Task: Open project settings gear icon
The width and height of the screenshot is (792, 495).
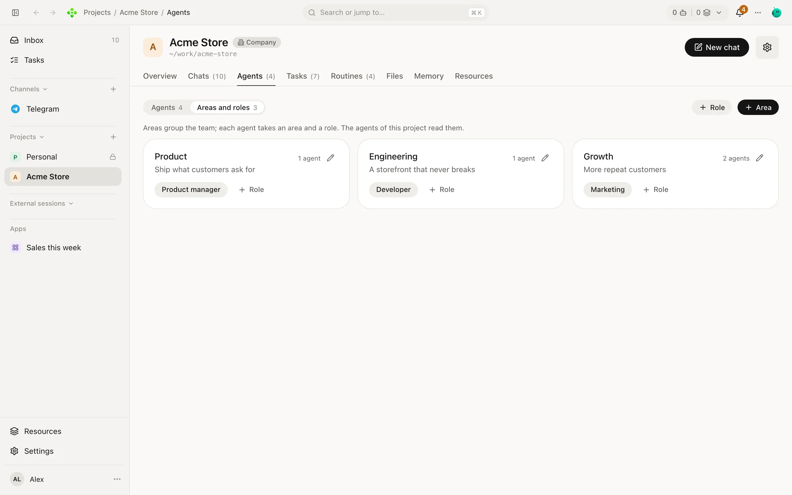Action: [767, 47]
